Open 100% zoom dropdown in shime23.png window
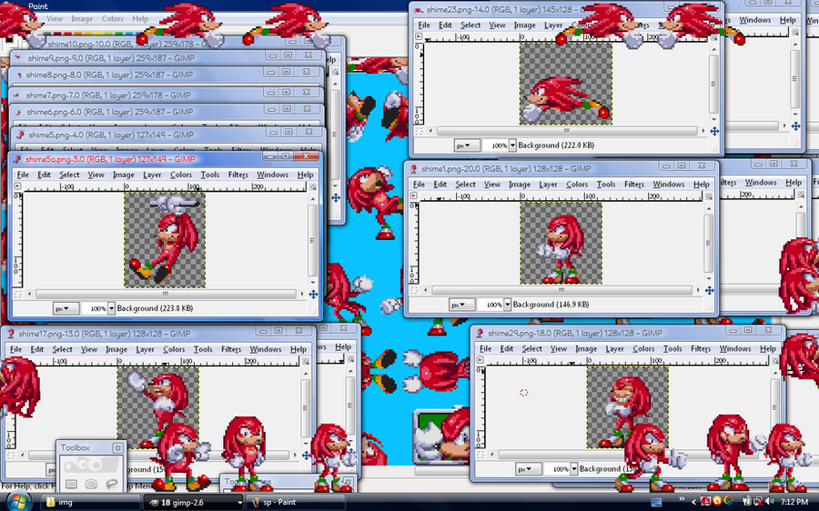The width and height of the screenshot is (819, 511). pos(512,145)
